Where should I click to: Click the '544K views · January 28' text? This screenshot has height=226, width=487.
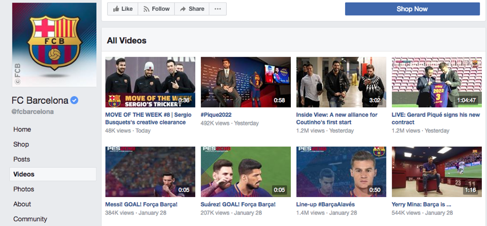pyautogui.click(x=422, y=213)
